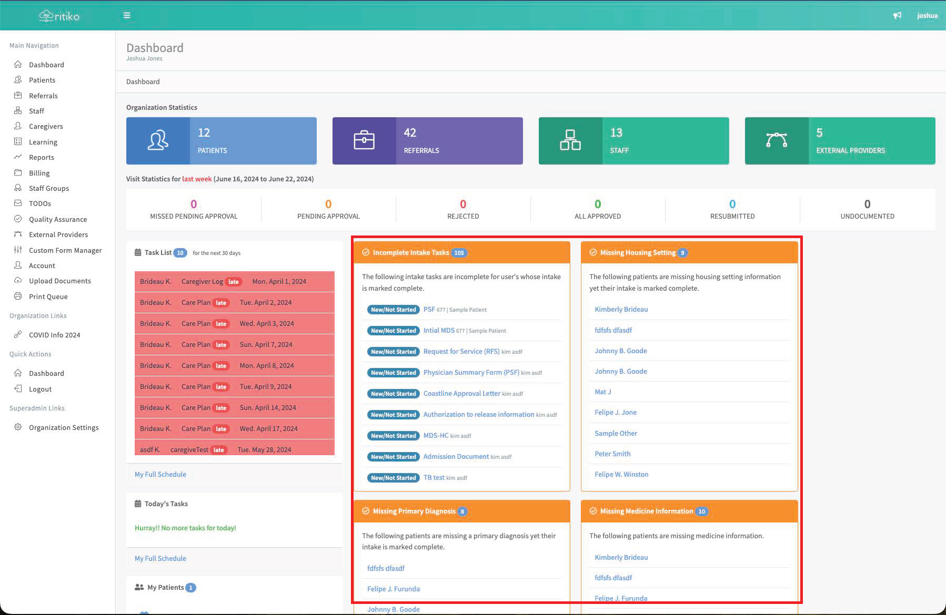Click the megaphone announcements icon
The height and width of the screenshot is (615, 946).
(897, 15)
